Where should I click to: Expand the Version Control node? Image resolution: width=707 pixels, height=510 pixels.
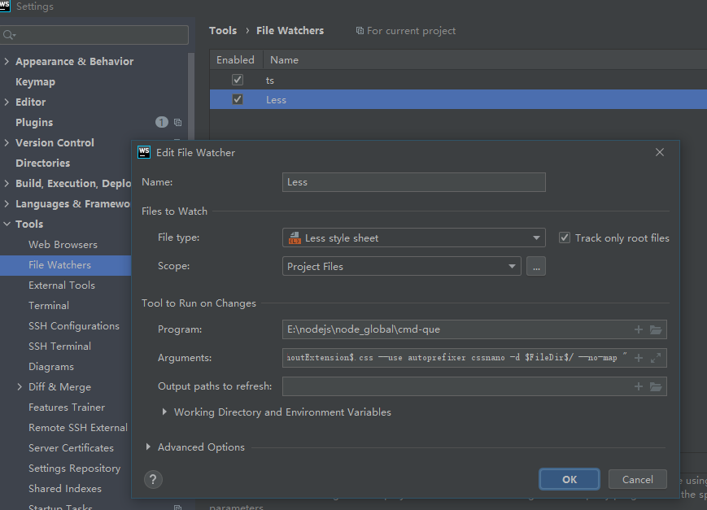click(x=7, y=142)
